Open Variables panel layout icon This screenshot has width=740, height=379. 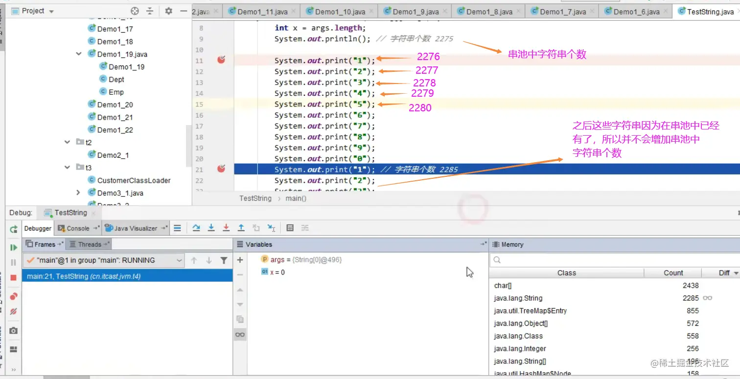tap(483, 244)
